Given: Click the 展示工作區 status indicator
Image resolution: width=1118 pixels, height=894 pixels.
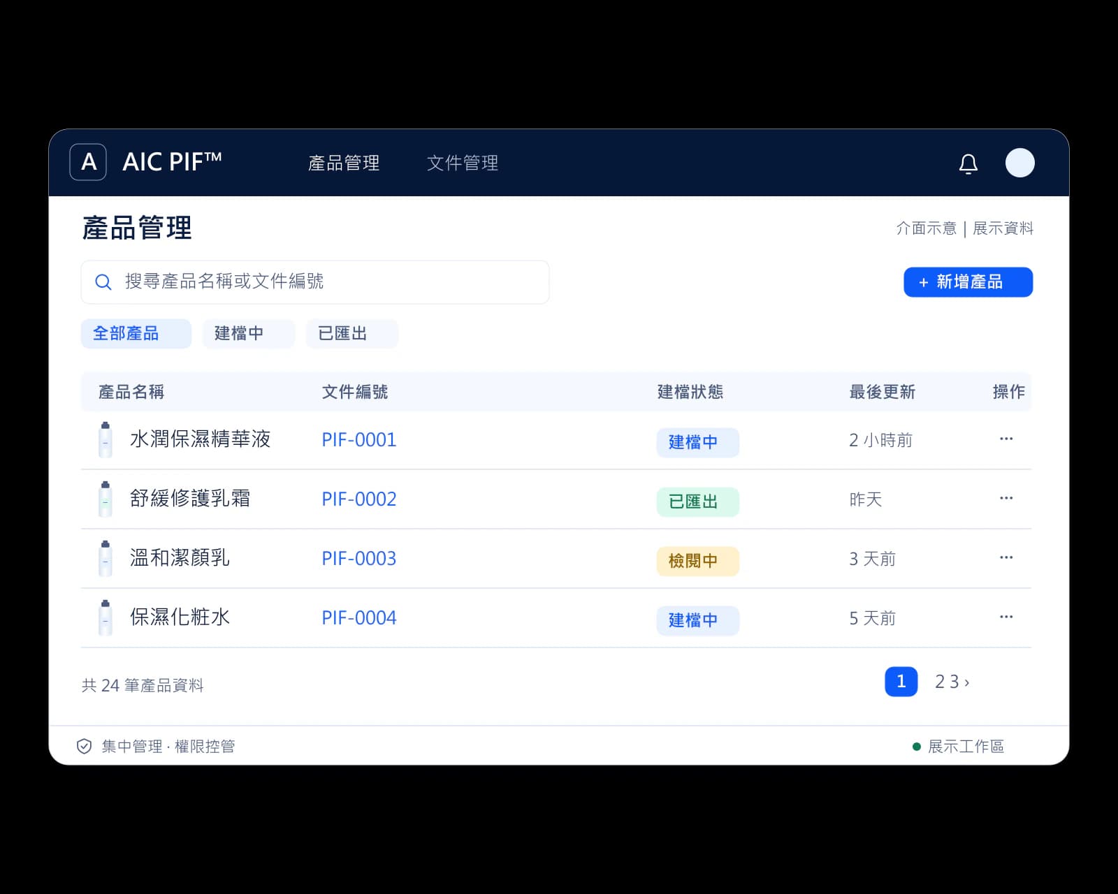Looking at the screenshot, I should (959, 747).
